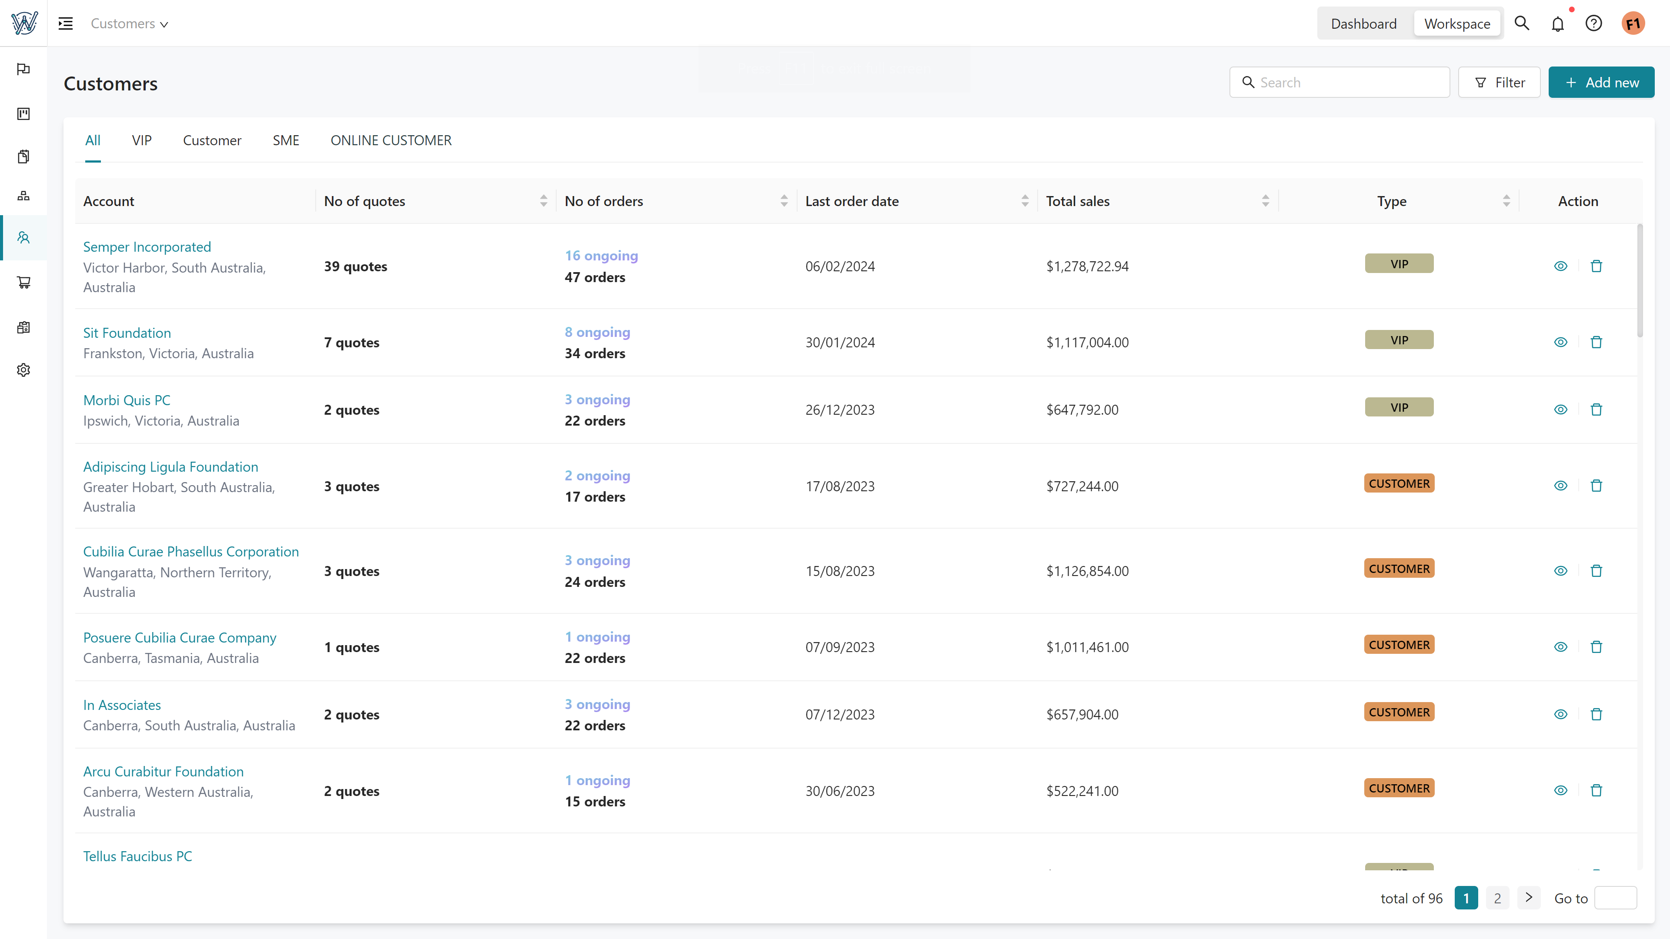Expand the Total sales column sort arrow

[x=1266, y=201]
